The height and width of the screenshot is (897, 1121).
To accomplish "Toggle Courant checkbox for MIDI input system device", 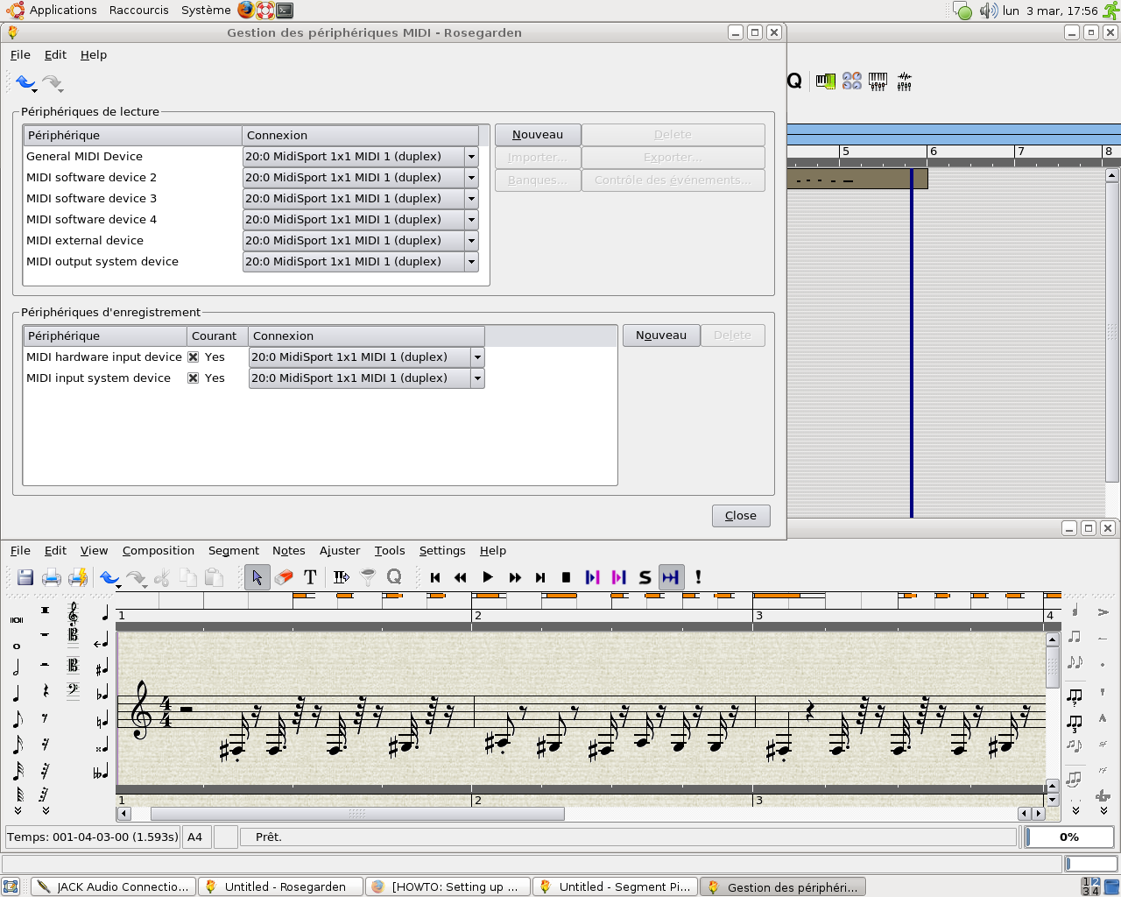I will [194, 378].
